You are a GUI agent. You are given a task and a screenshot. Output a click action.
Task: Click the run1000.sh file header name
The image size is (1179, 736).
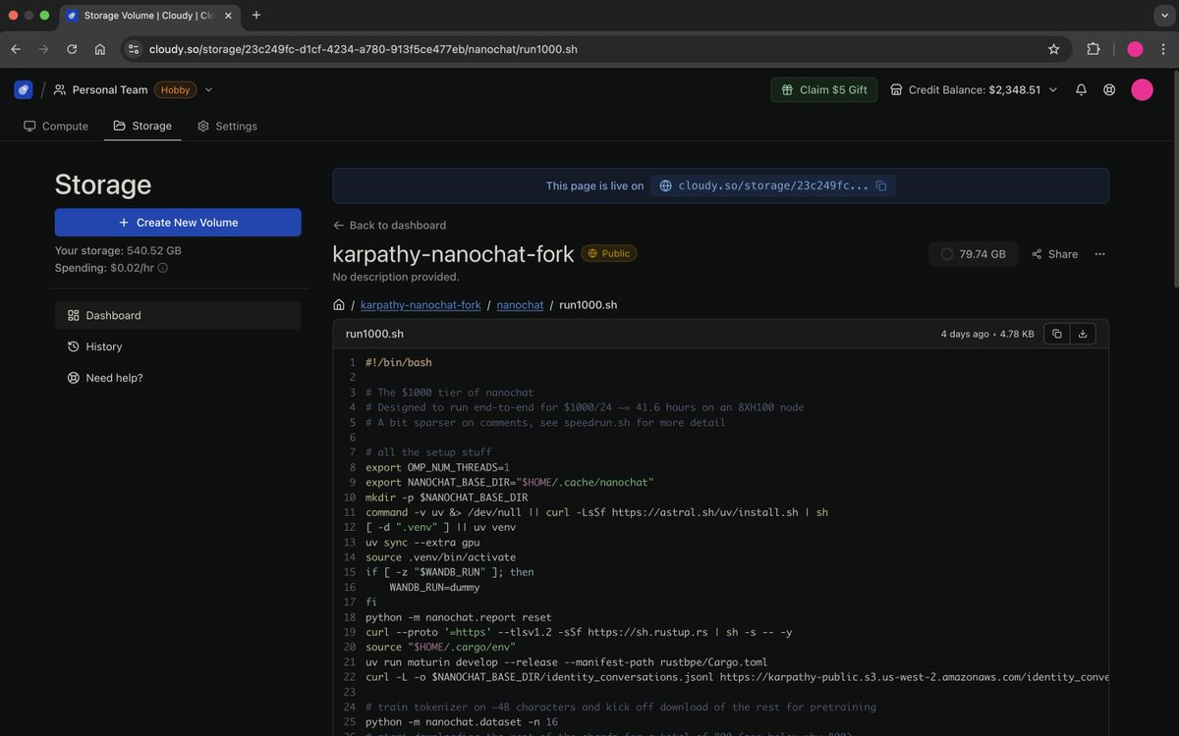374,334
